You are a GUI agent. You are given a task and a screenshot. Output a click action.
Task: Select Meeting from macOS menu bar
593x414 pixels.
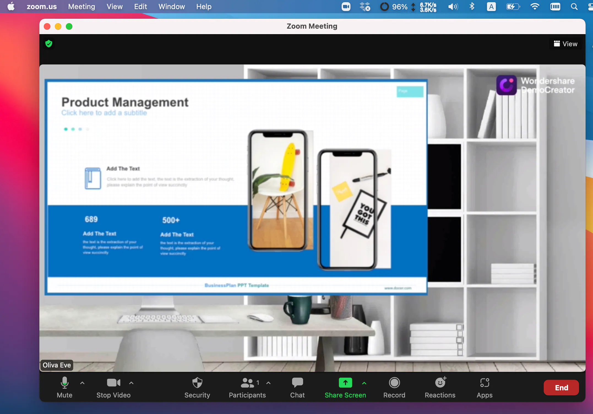(81, 7)
